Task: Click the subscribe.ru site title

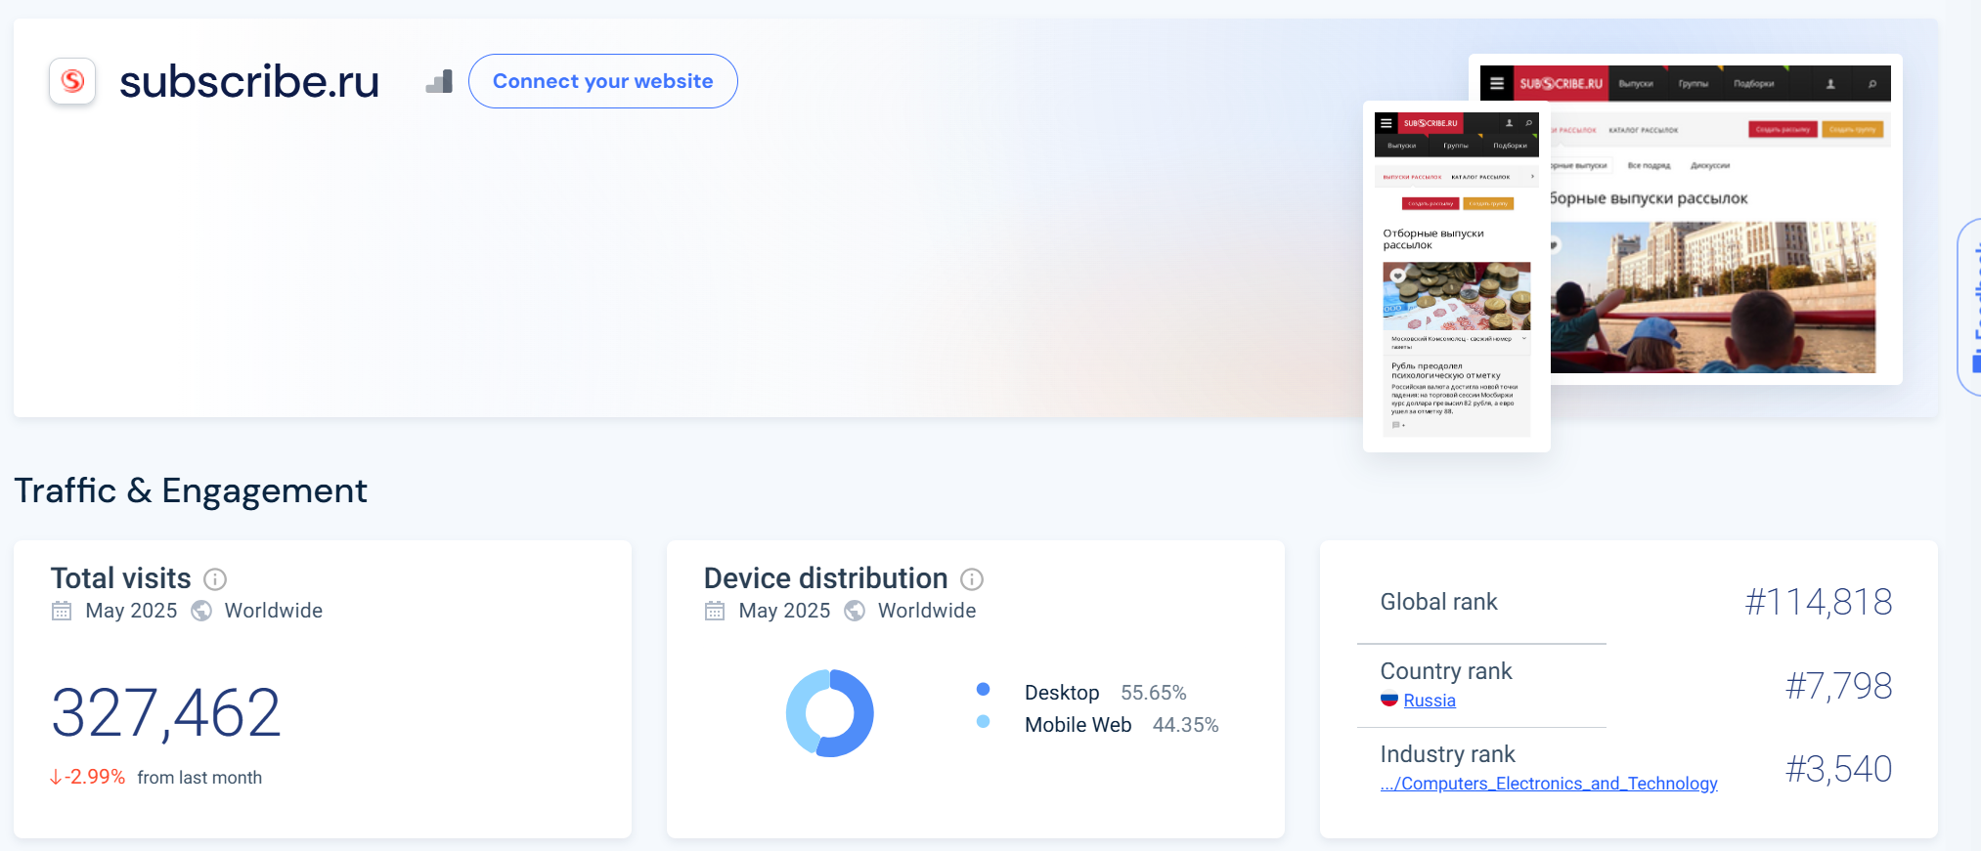Action: [x=249, y=81]
